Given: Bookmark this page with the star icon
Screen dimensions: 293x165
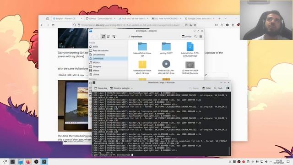Looking at the screenshot, I should point(195,25).
